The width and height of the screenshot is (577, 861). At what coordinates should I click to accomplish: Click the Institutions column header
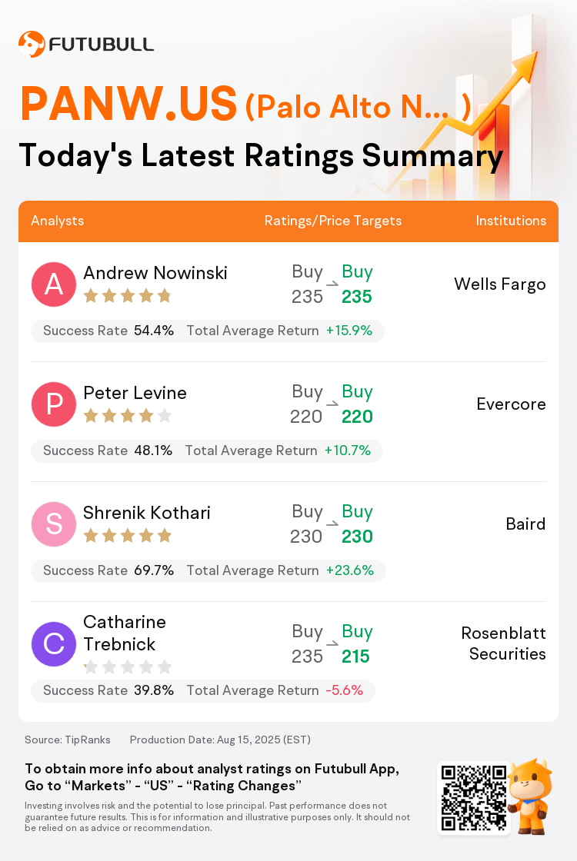[511, 221]
